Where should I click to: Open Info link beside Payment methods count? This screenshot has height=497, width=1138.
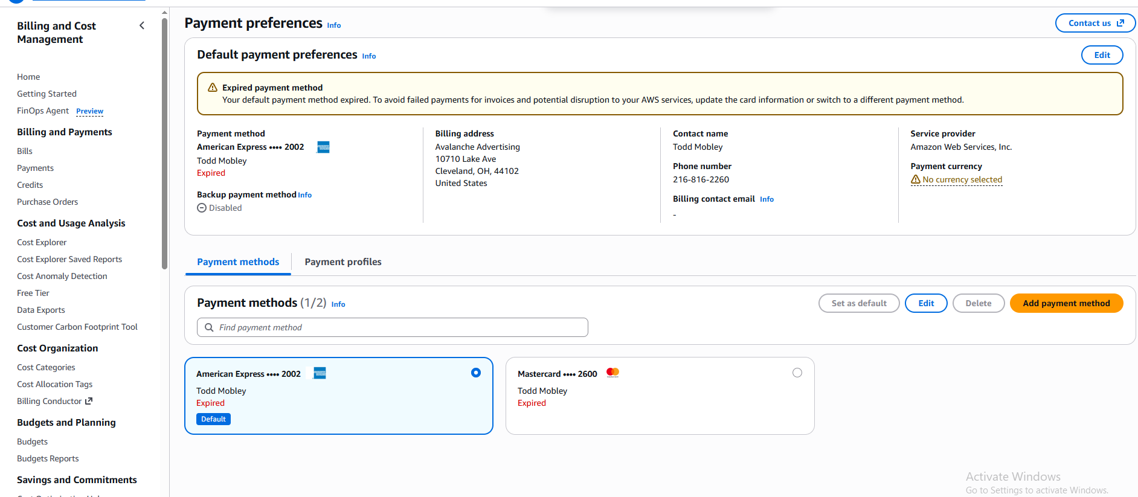pos(338,304)
